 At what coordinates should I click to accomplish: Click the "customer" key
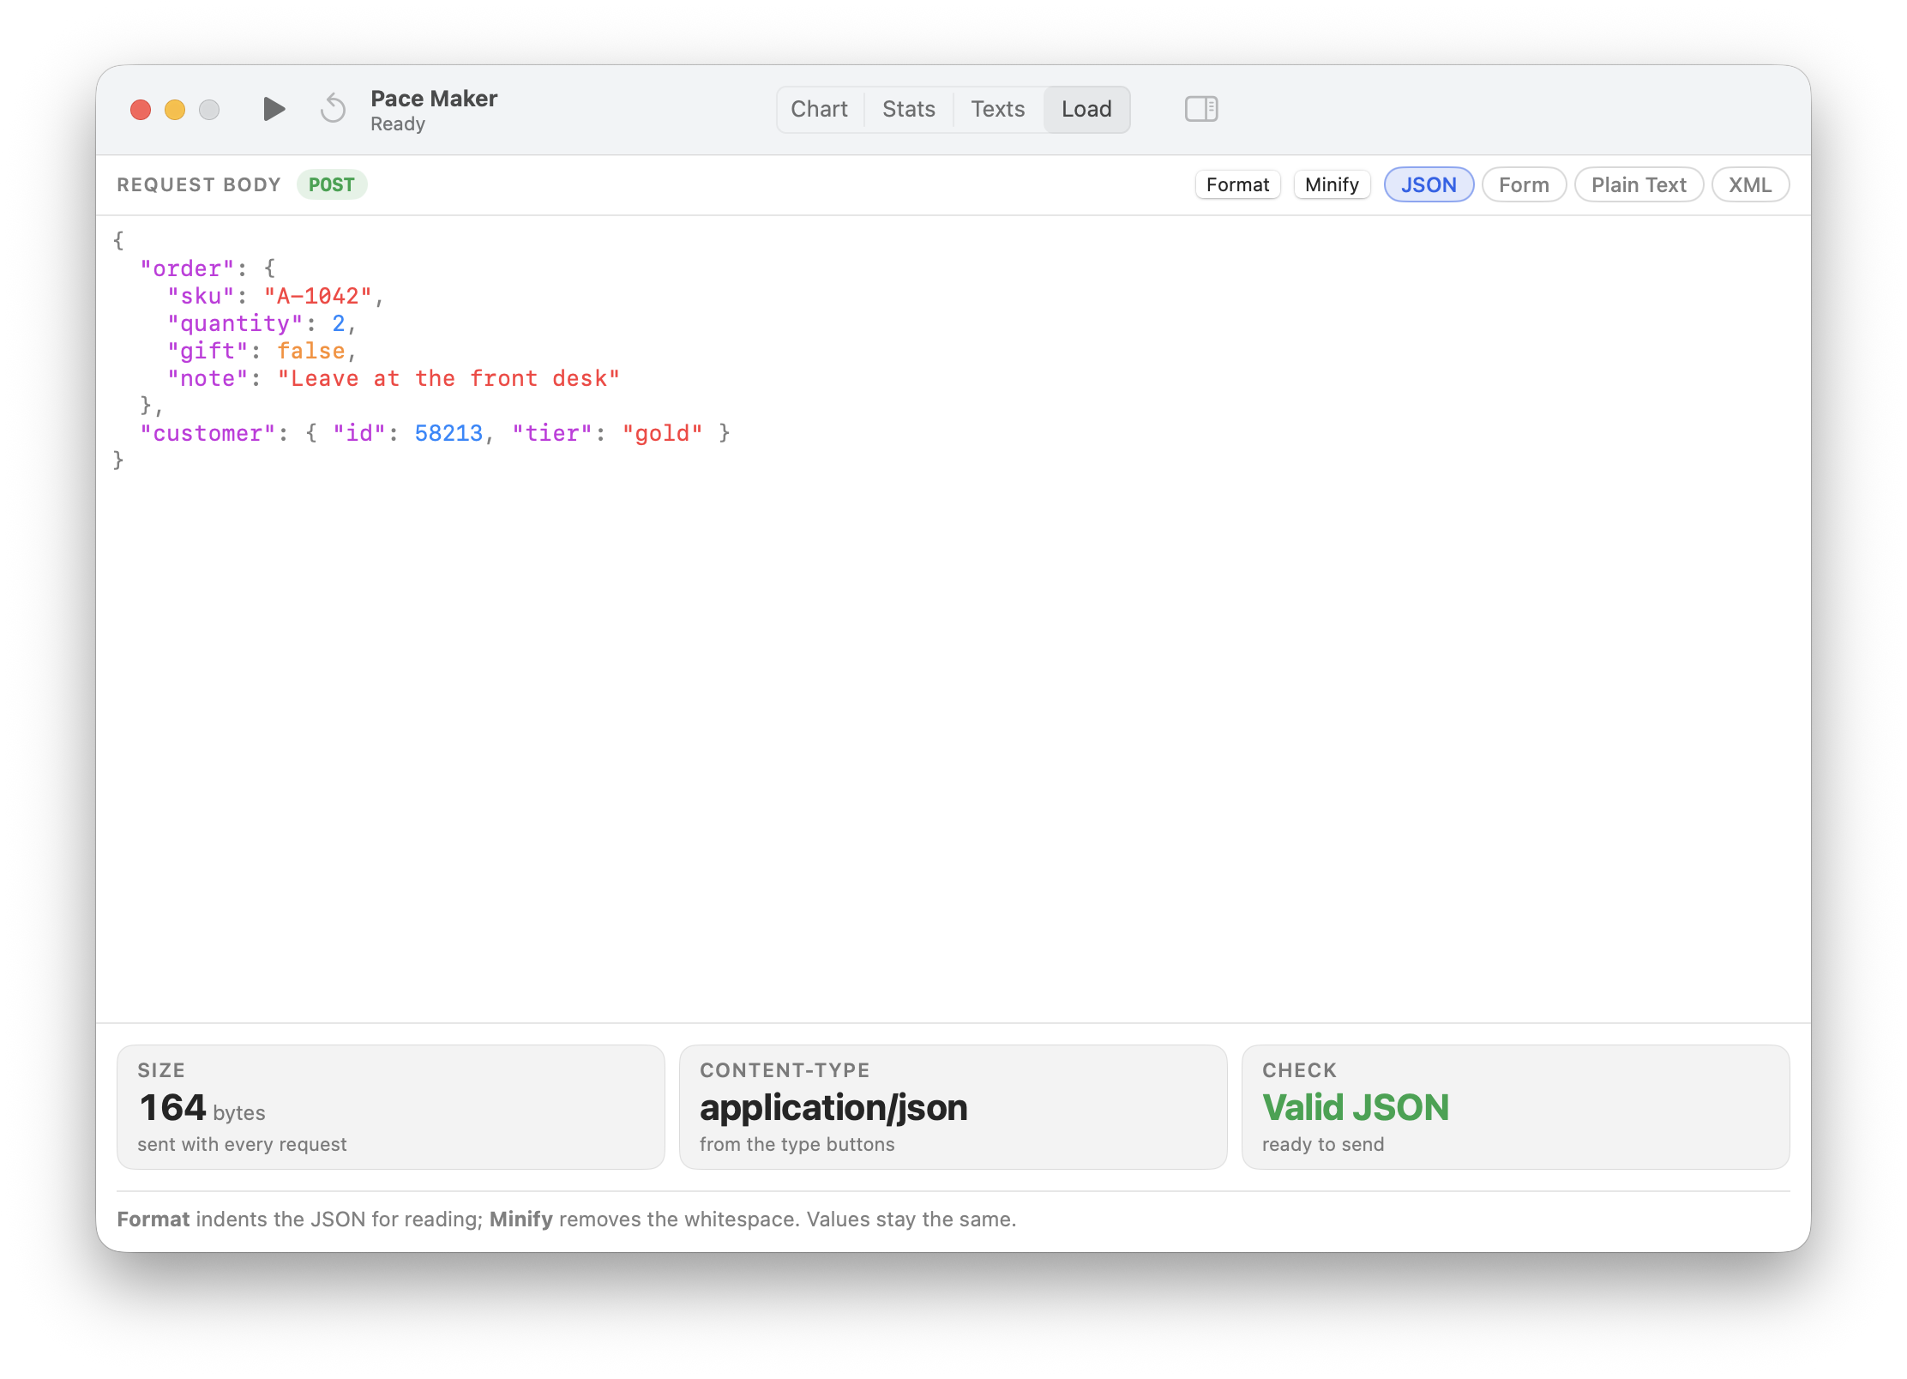point(208,433)
